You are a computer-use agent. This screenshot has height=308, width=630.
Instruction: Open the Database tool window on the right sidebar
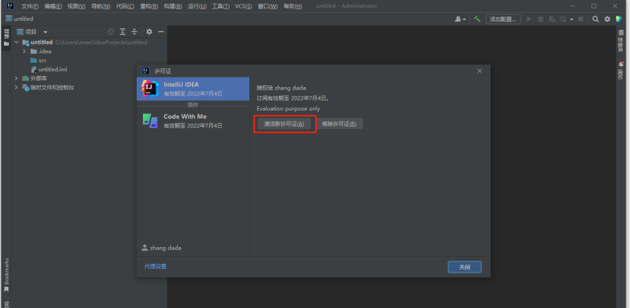[621, 40]
